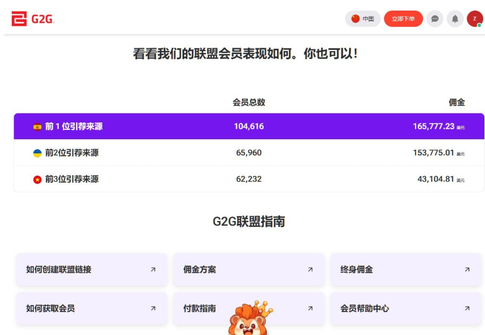Click the China flag icon
Screen dimensions: 485x335
click(x=356, y=19)
